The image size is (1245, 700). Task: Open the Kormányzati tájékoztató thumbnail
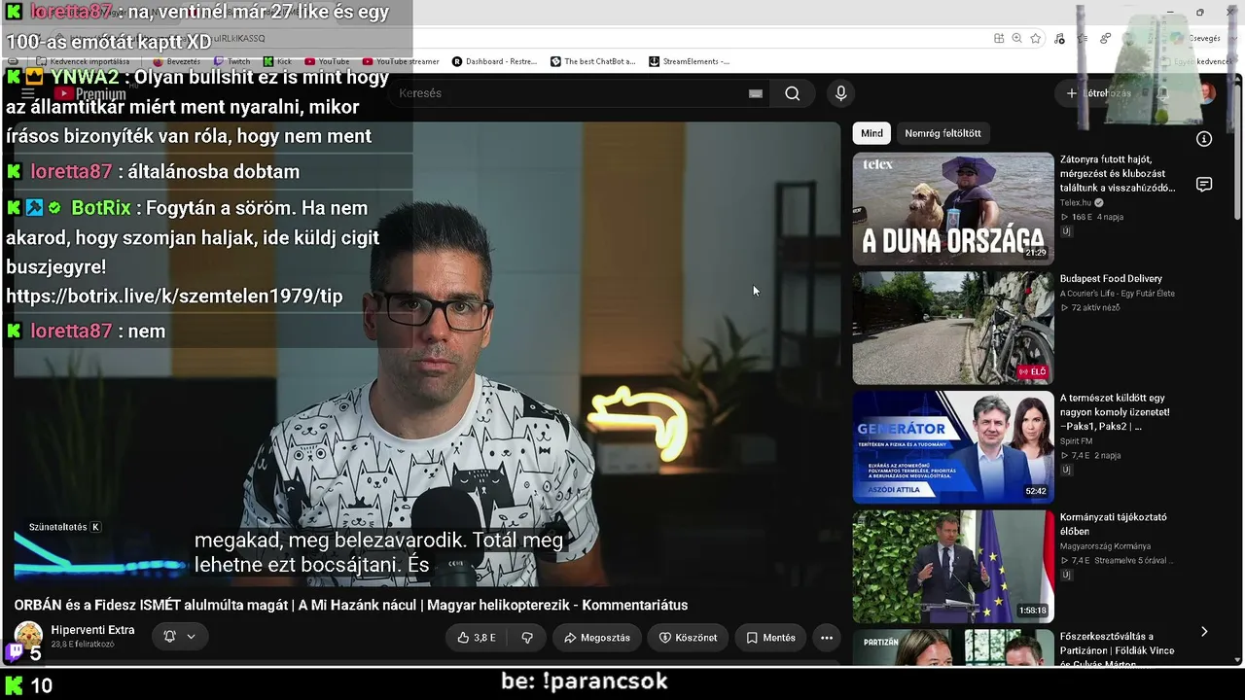click(953, 567)
